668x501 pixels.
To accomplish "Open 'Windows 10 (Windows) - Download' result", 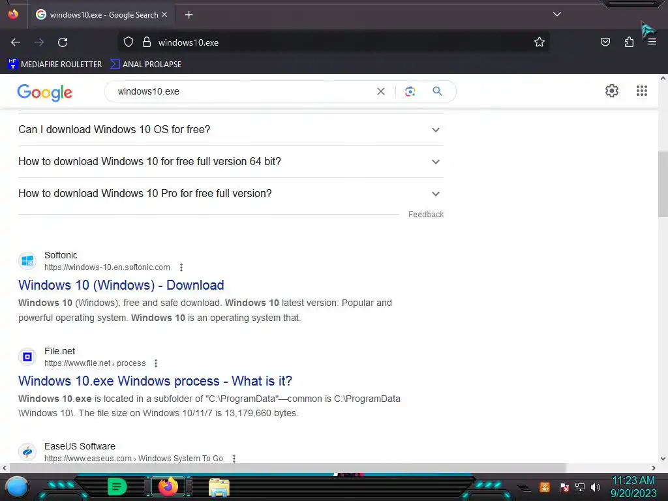I will point(121,285).
